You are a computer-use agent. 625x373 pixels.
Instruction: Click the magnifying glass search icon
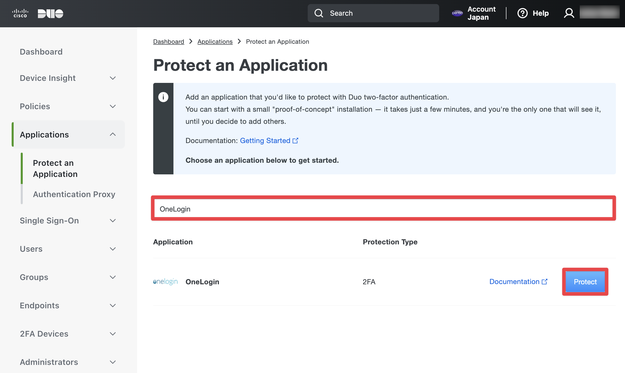coord(319,13)
